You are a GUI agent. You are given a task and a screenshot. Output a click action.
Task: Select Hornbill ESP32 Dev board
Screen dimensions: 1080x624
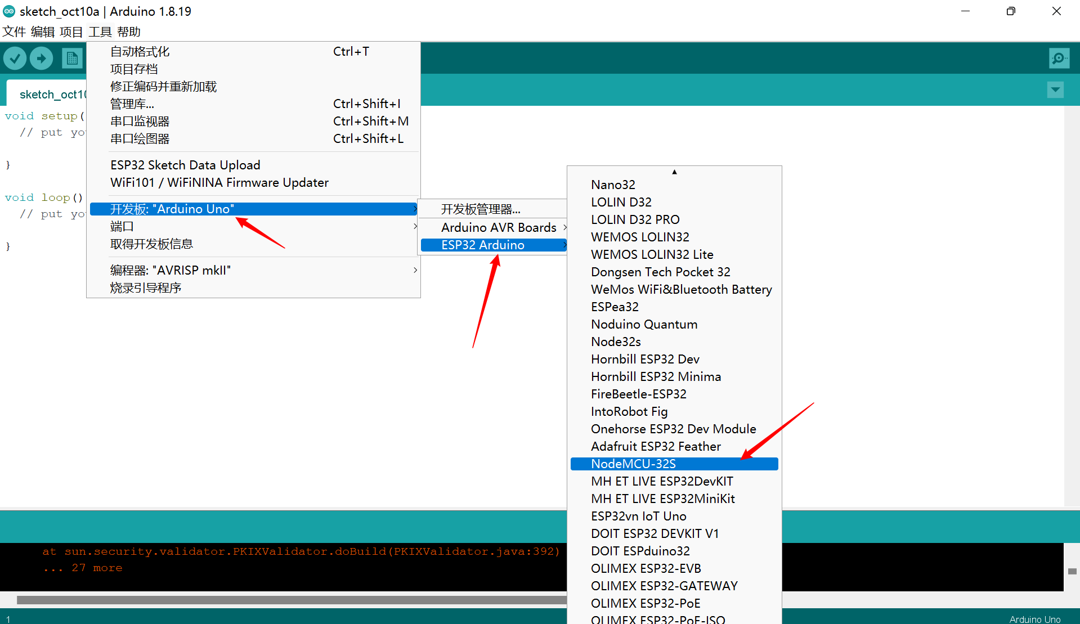674,360
